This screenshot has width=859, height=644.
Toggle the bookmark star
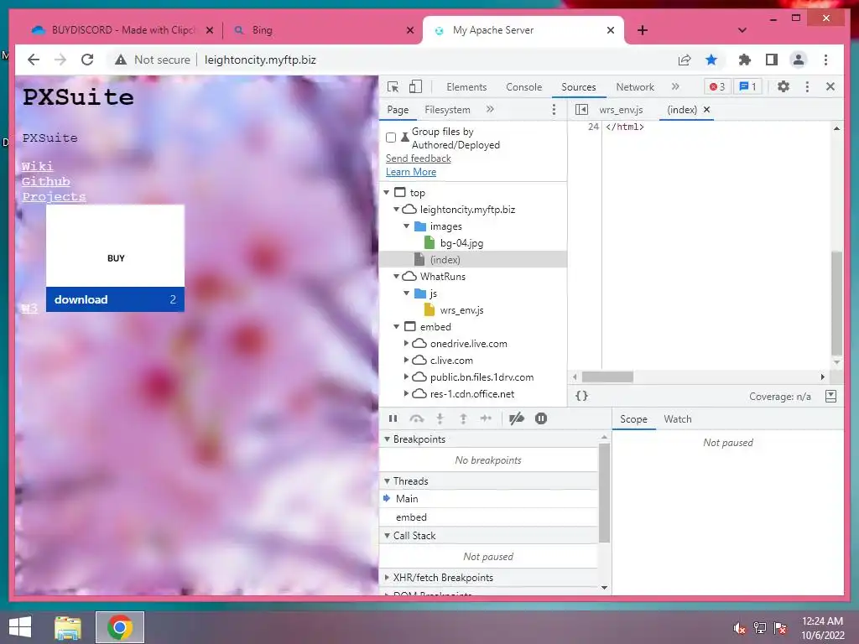tap(711, 60)
